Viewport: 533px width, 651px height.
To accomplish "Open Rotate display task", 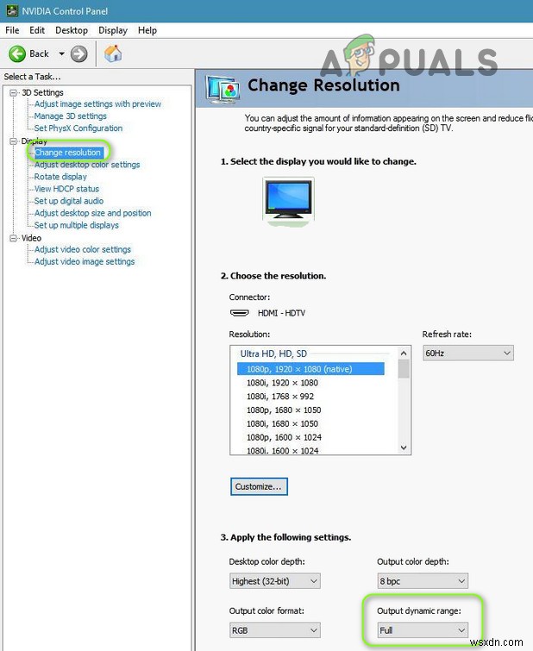I will 60,177.
